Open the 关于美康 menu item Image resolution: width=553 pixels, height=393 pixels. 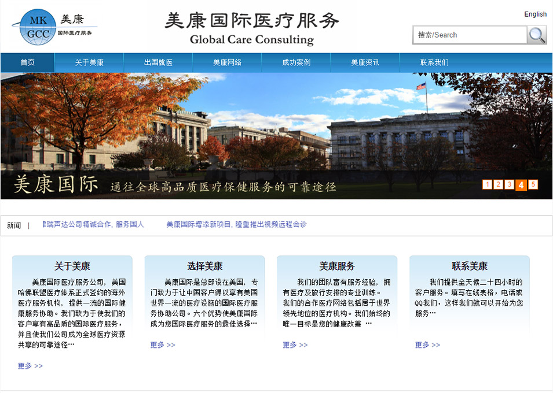click(89, 62)
